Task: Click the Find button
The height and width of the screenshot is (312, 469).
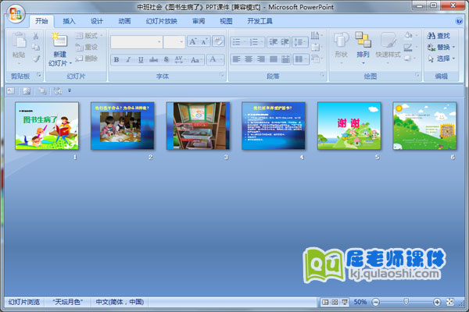Action: [x=439, y=36]
